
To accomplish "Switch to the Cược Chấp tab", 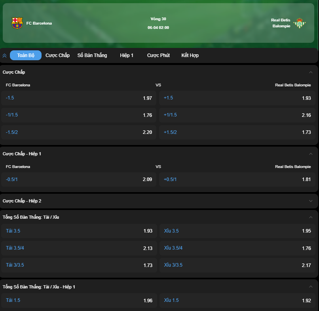I will point(57,55).
